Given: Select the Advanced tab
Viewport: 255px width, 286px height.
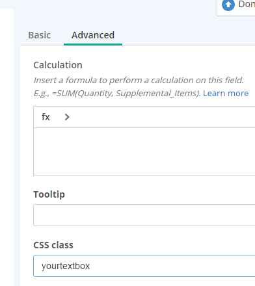Looking at the screenshot, I should [x=93, y=35].
